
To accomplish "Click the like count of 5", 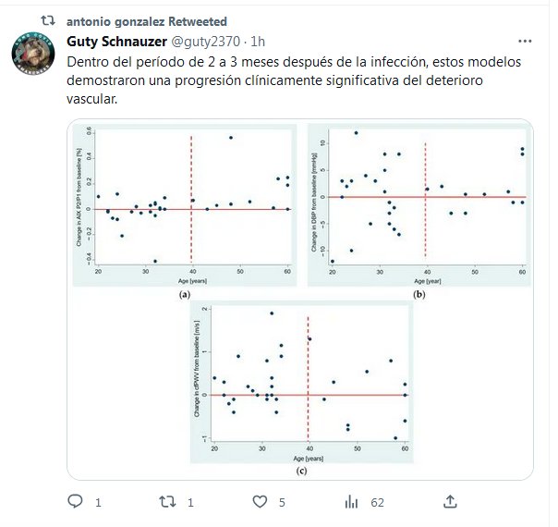I will pyautogui.click(x=283, y=503).
